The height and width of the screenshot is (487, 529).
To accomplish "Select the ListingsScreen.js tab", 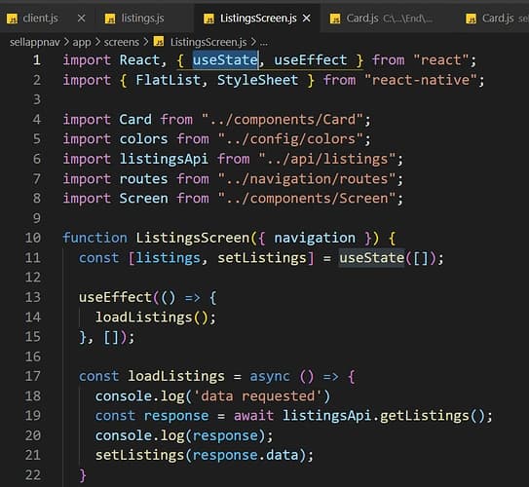I will pos(258,19).
